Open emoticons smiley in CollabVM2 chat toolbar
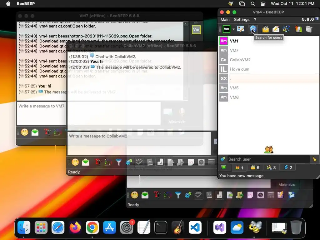Viewport: 320px width, 240px height. [x=75, y=162]
